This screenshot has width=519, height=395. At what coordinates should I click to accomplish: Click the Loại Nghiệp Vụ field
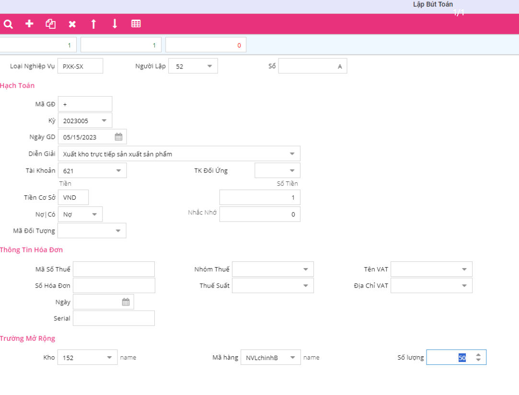click(80, 67)
